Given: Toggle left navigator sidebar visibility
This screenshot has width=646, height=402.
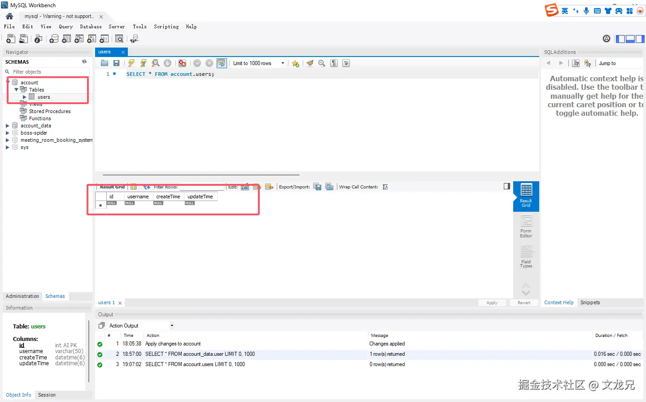Looking at the screenshot, I should (620, 39).
